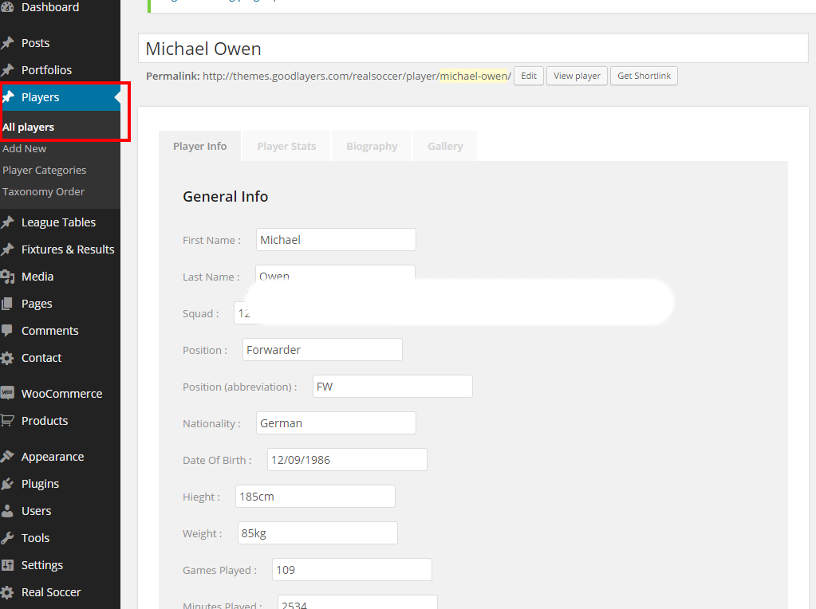Viewport: 816px width, 609px height.
Task: Click the Dashboard gauge icon
Action: click(x=7, y=7)
